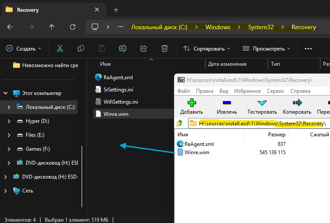
Task: Select ReAgent.xml in Explorer list
Action: 118,77
